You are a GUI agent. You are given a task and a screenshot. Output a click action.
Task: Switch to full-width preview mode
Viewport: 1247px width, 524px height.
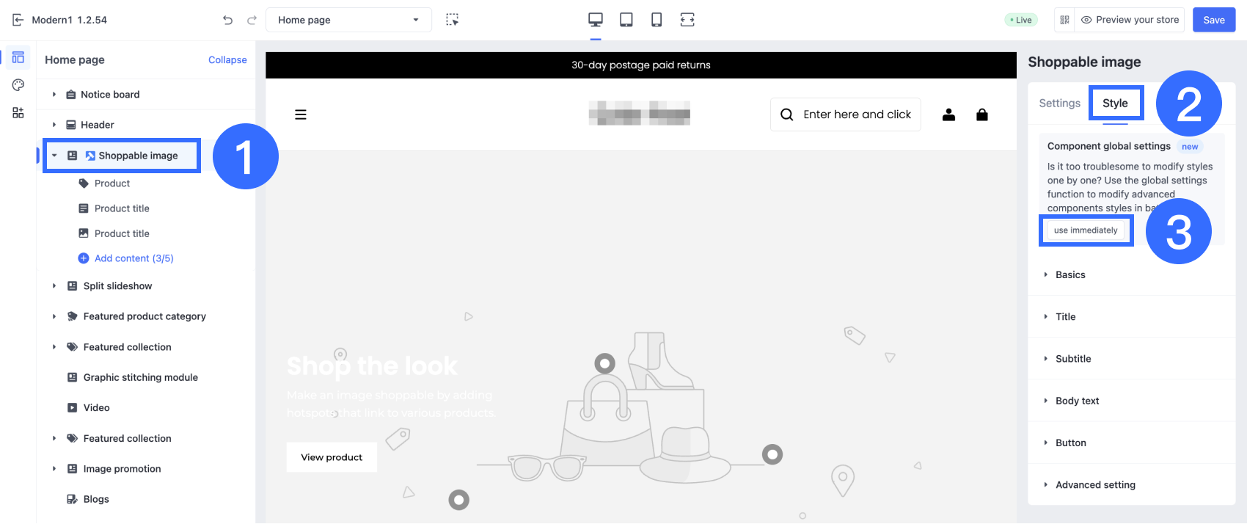point(687,20)
